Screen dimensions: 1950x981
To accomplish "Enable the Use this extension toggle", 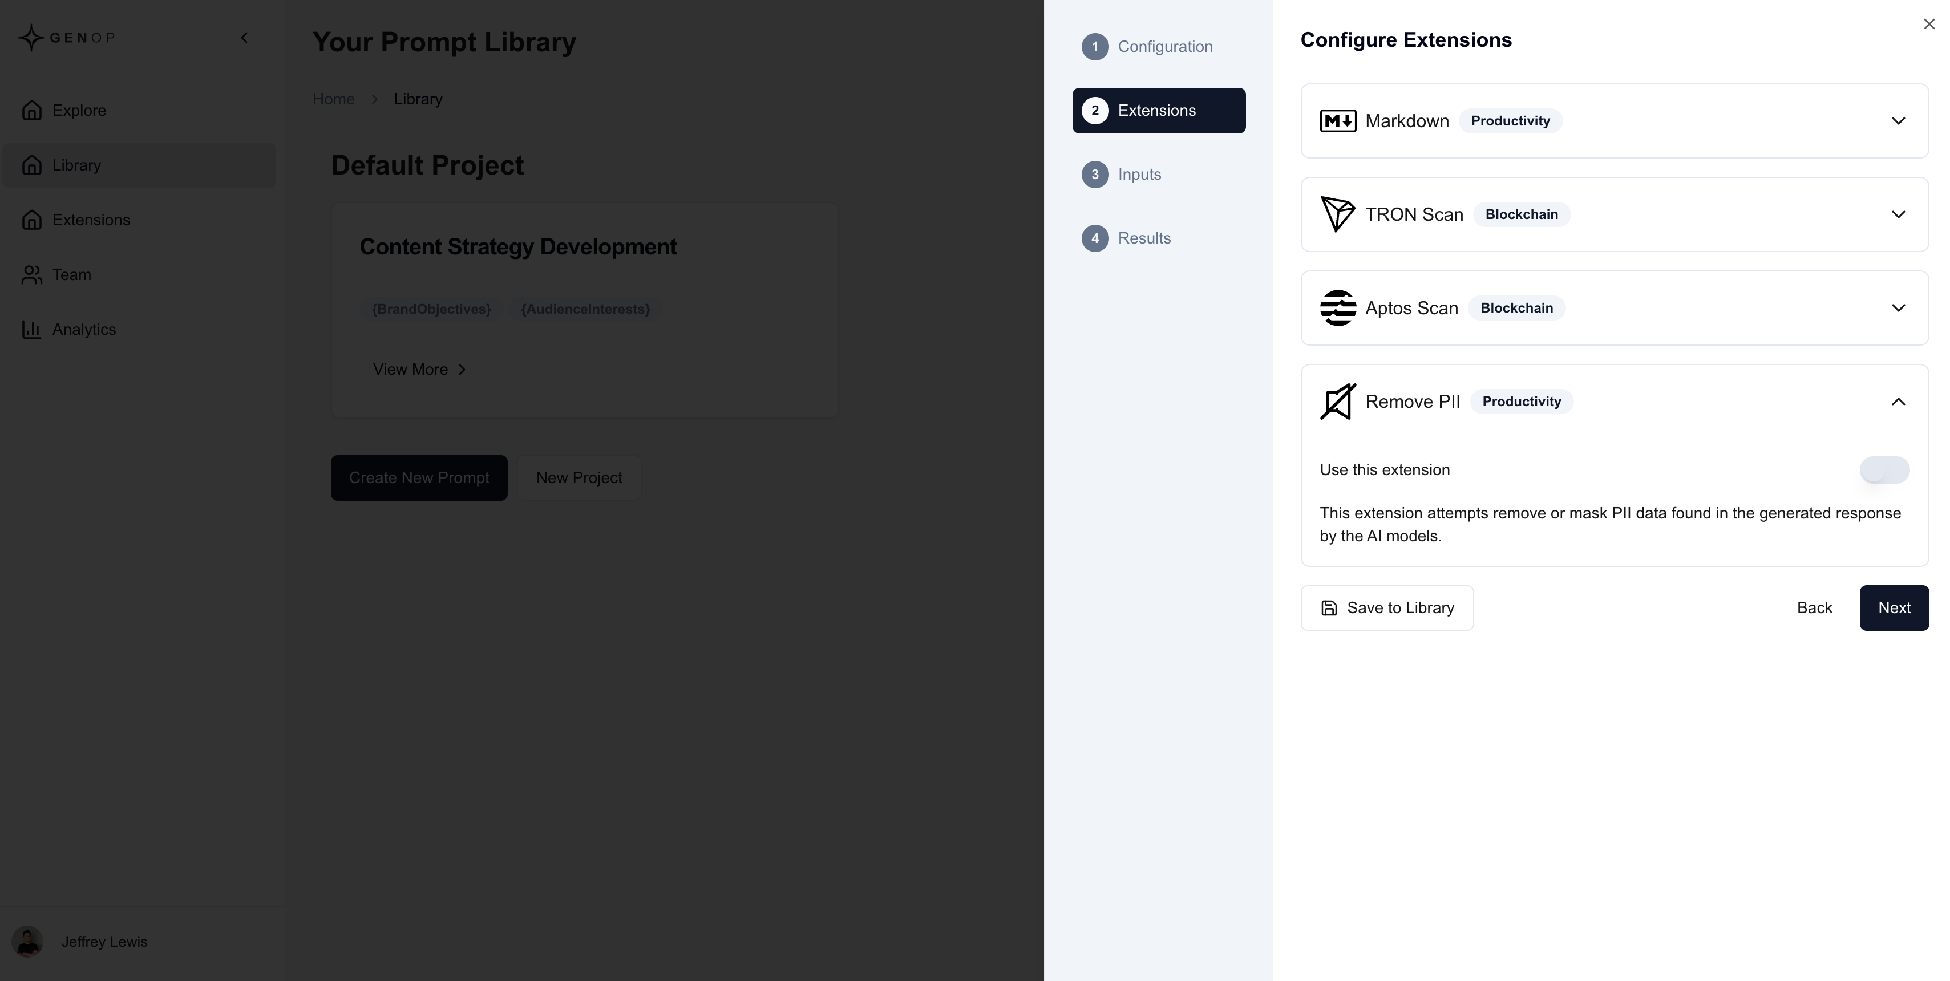I will coord(1884,469).
